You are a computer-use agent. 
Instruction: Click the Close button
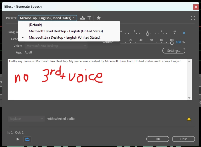(184, 139)
